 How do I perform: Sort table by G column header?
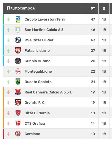point(104,8)
